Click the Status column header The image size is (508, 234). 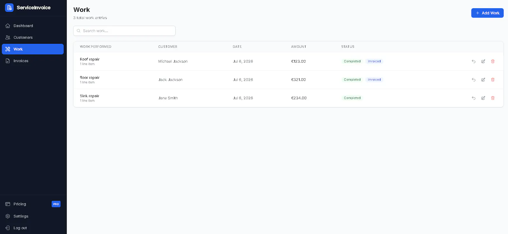pos(348,47)
